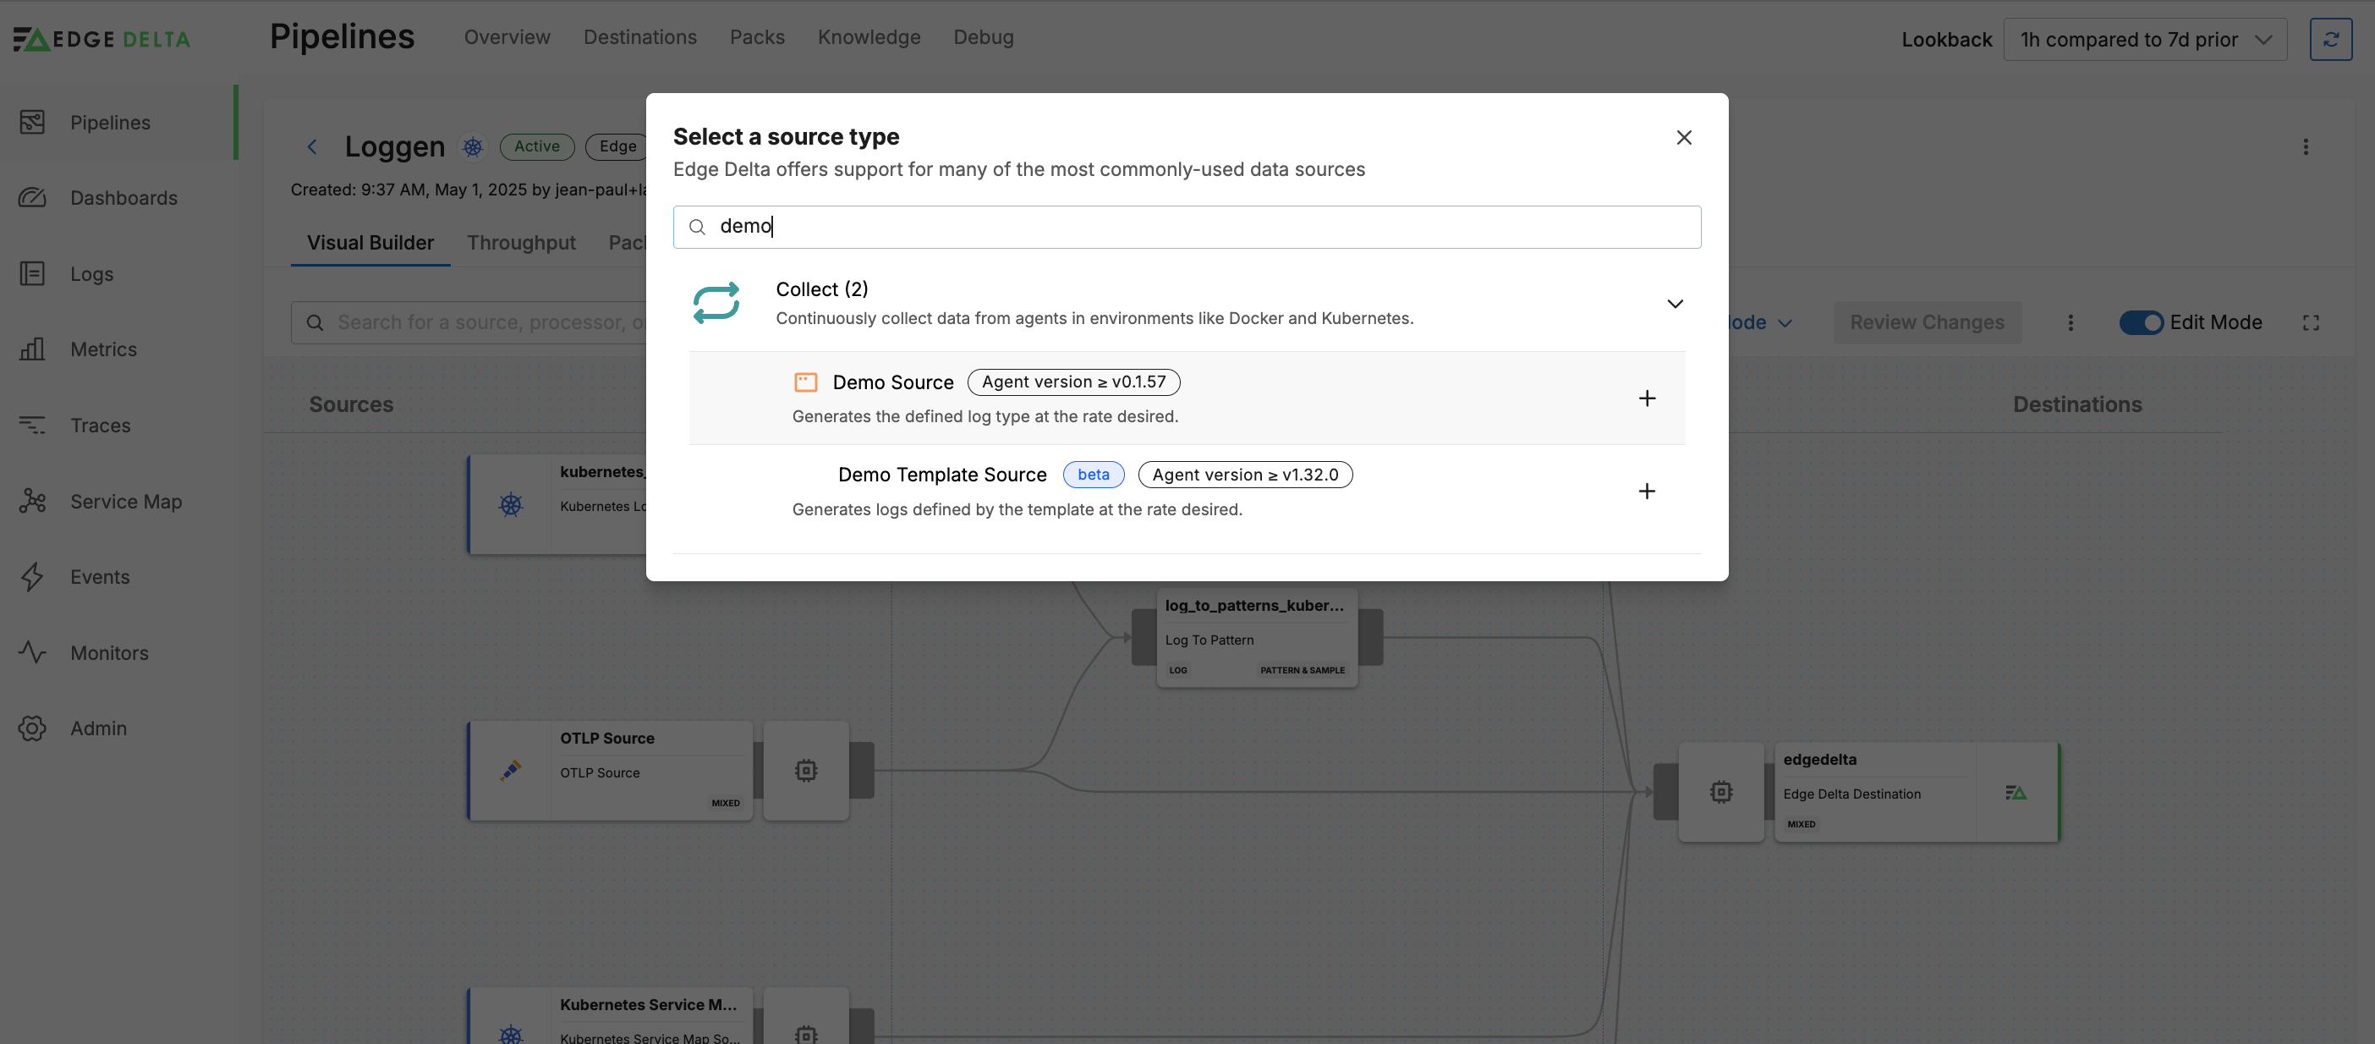Select the Throughput tab
Viewport: 2375px width, 1044px height.
521,243
